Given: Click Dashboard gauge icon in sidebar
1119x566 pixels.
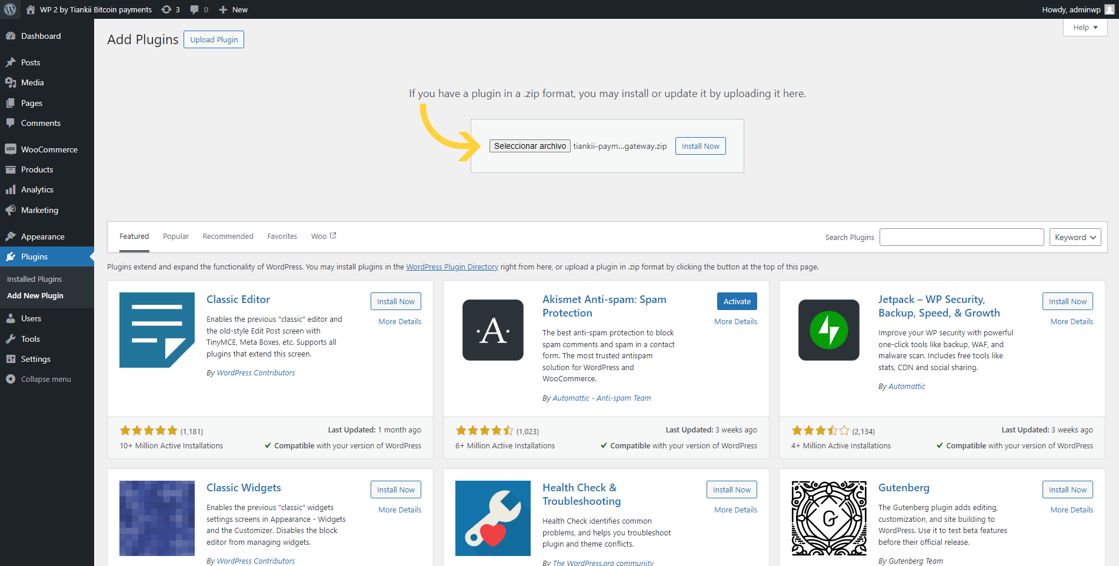Looking at the screenshot, I should (x=11, y=36).
